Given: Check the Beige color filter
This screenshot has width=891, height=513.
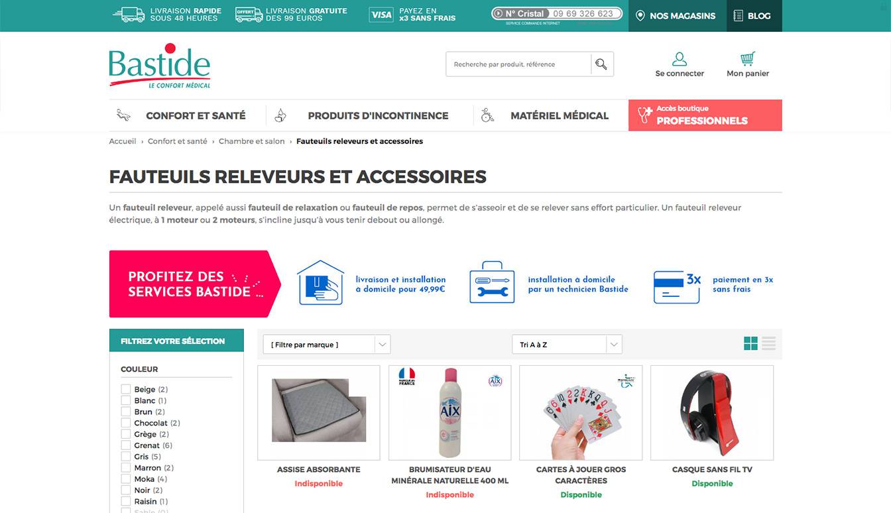Looking at the screenshot, I should click(126, 389).
